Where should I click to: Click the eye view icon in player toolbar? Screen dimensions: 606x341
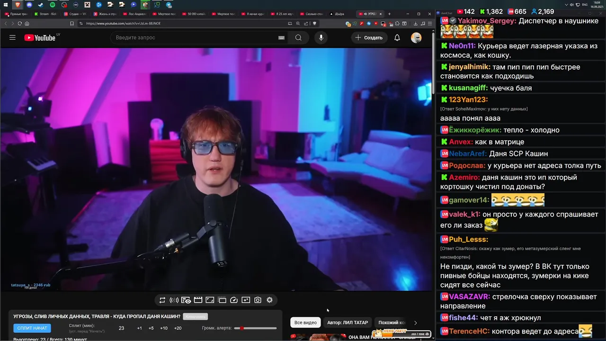click(x=186, y=300)
